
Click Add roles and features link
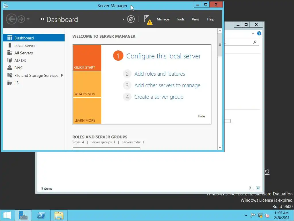[x=160, y=74]
